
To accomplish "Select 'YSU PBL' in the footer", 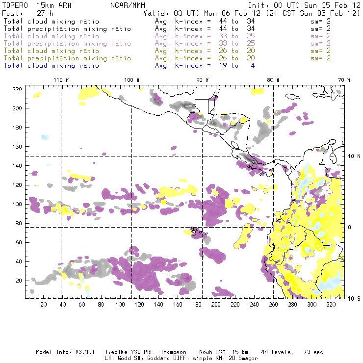I will click(142, 352).
